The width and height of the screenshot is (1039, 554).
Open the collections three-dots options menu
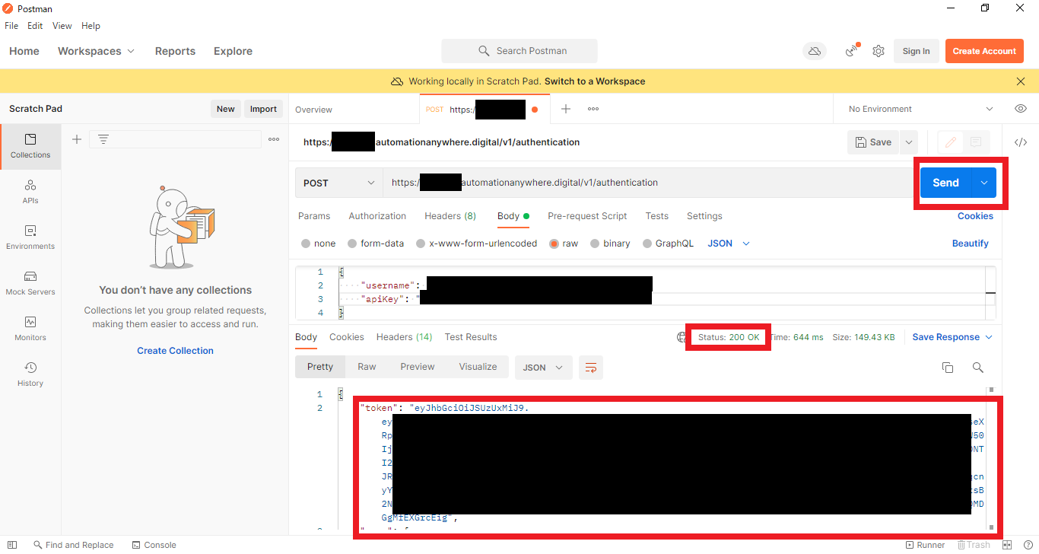(x=274, y=139)
